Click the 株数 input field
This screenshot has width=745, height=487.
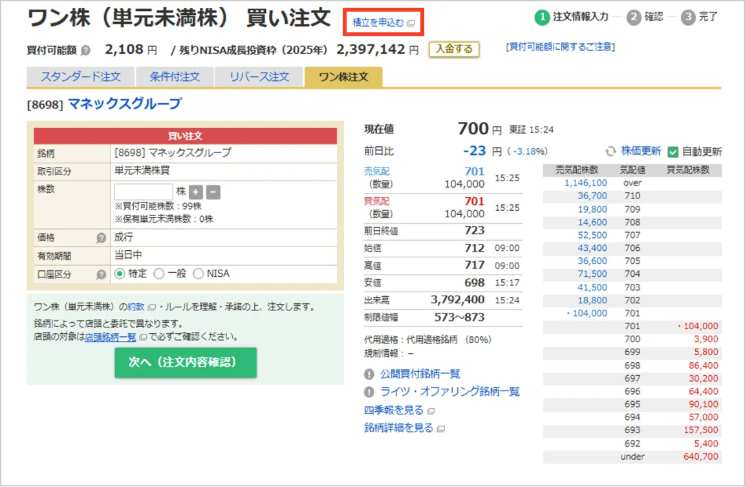coord(144,192)
